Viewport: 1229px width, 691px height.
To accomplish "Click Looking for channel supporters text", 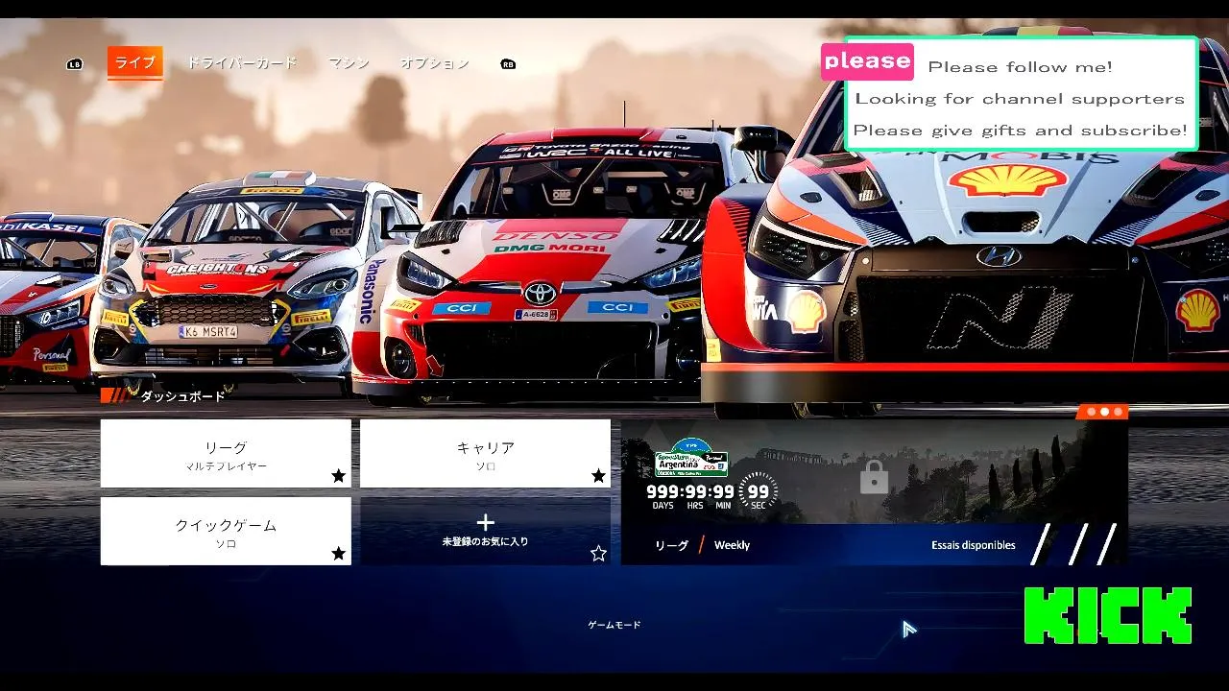I will click(x=1020, y=99).
